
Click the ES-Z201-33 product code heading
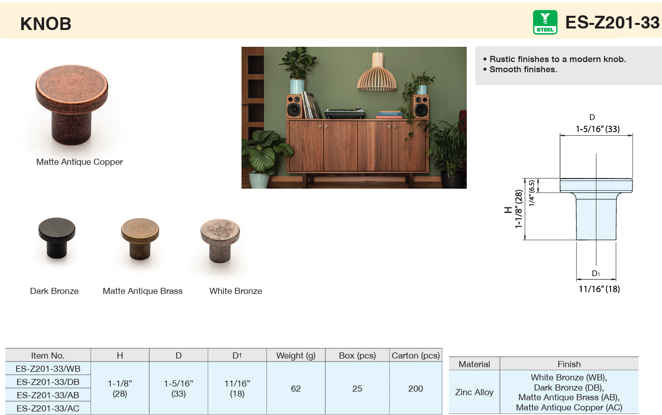tap(612, 23)
